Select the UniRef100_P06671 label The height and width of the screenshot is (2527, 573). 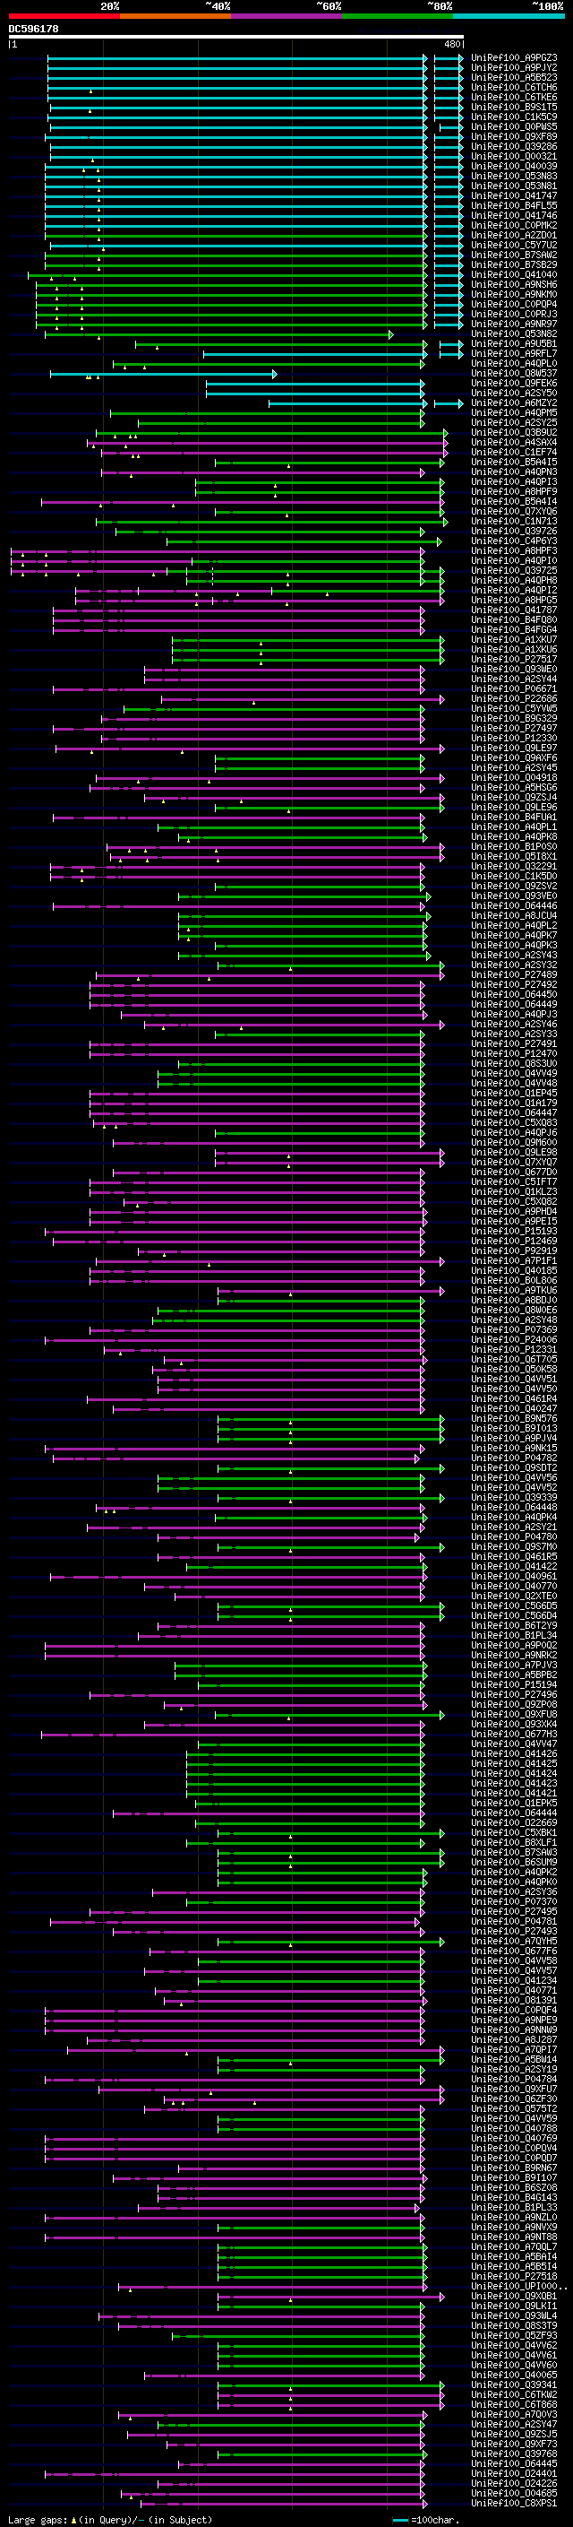[514, 688]
